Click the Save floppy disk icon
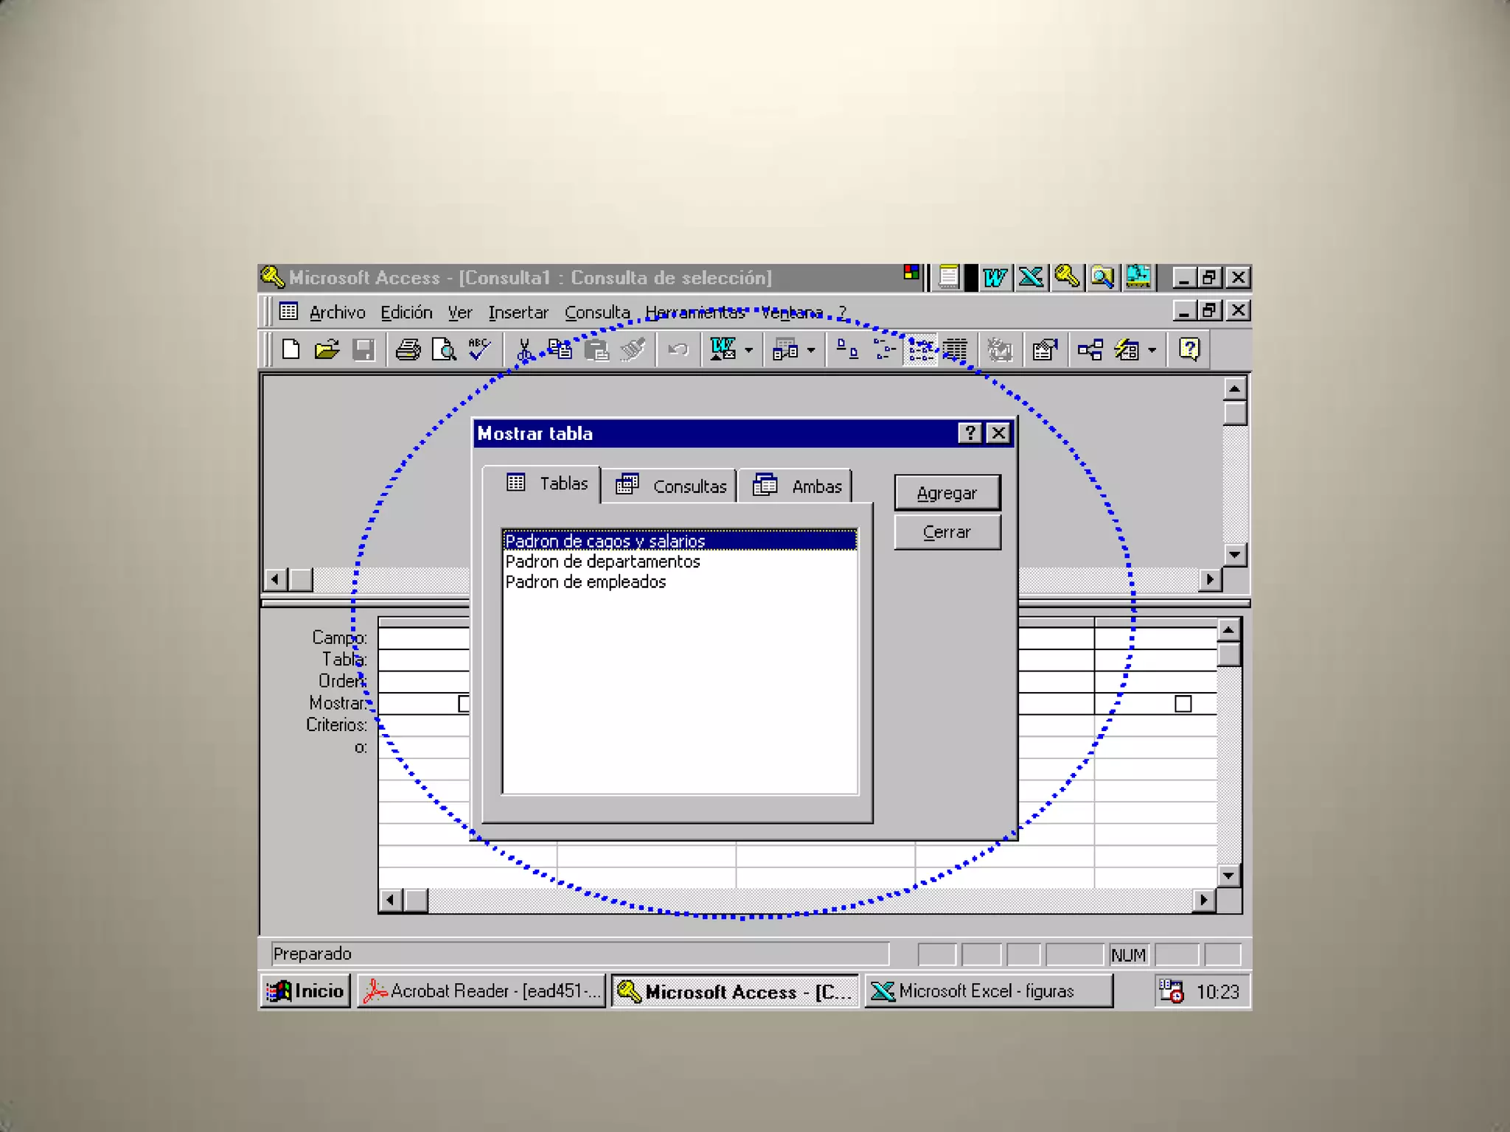The height and width of the screenshot is (1132, 1510). click(x=363, y=349)
